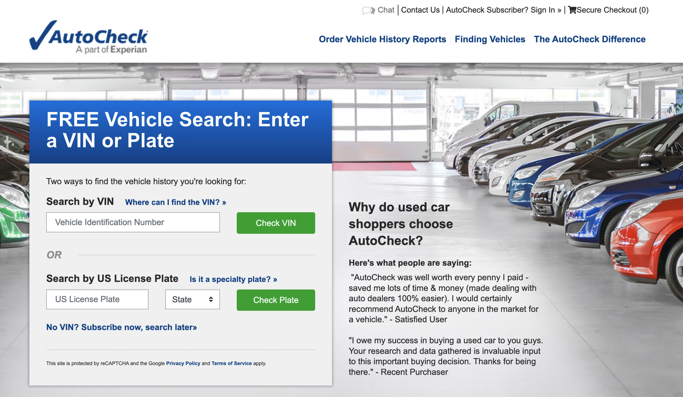Expand the specialty plate options
The image size is (683, 397).
pyautogui.click(x=233, y=279)
